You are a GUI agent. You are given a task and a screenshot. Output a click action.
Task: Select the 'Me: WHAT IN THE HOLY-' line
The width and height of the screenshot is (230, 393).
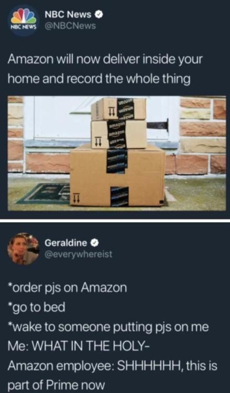click(x=79, y=347)
